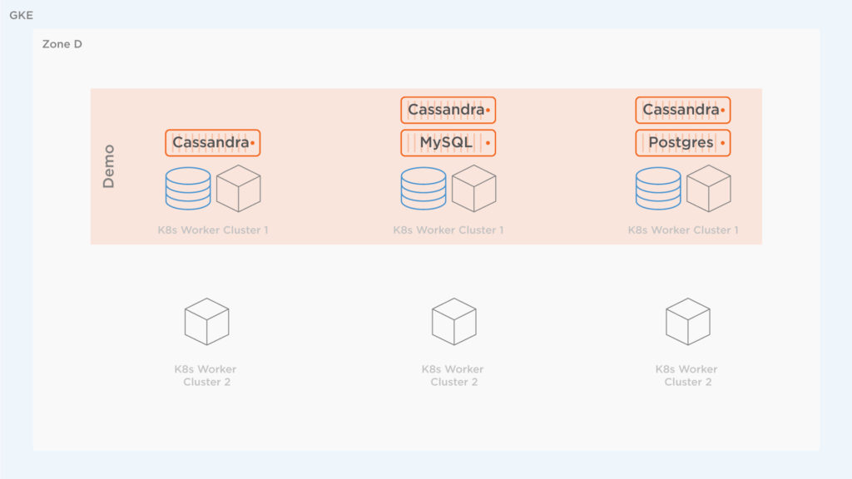Select the center K8s Worker Cluster 2 cube

point(453,322)
